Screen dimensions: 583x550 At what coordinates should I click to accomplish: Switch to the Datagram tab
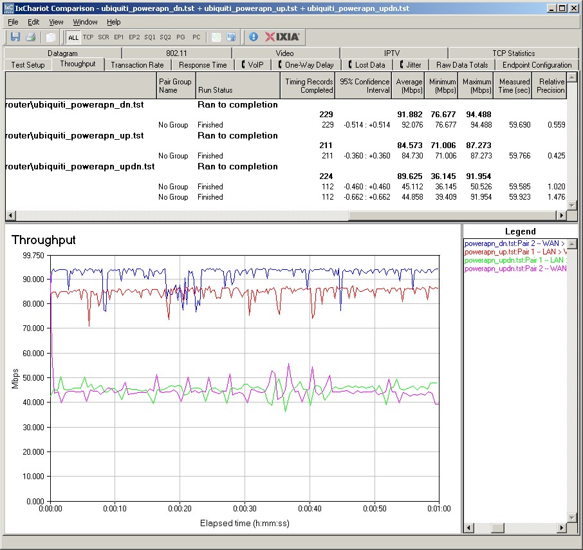click(x=62, y=53)
